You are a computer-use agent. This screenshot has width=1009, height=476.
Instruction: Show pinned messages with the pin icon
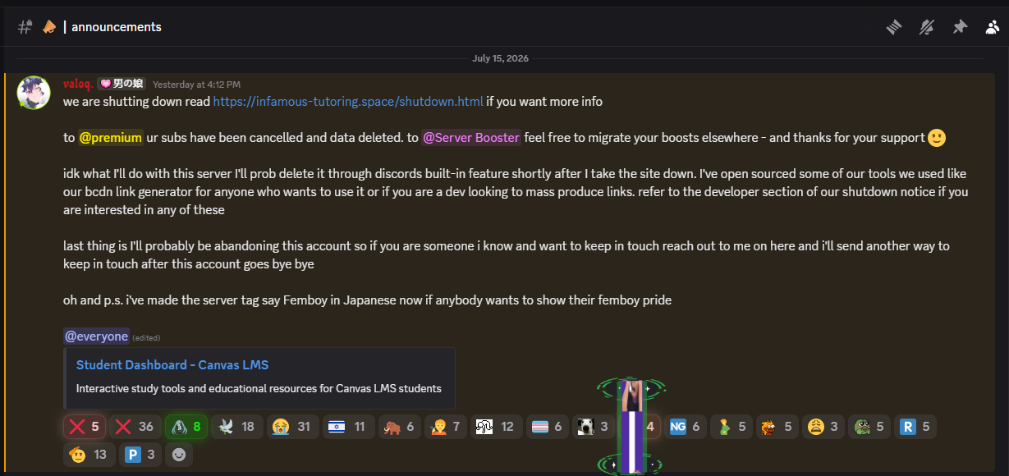click(960, 27)
